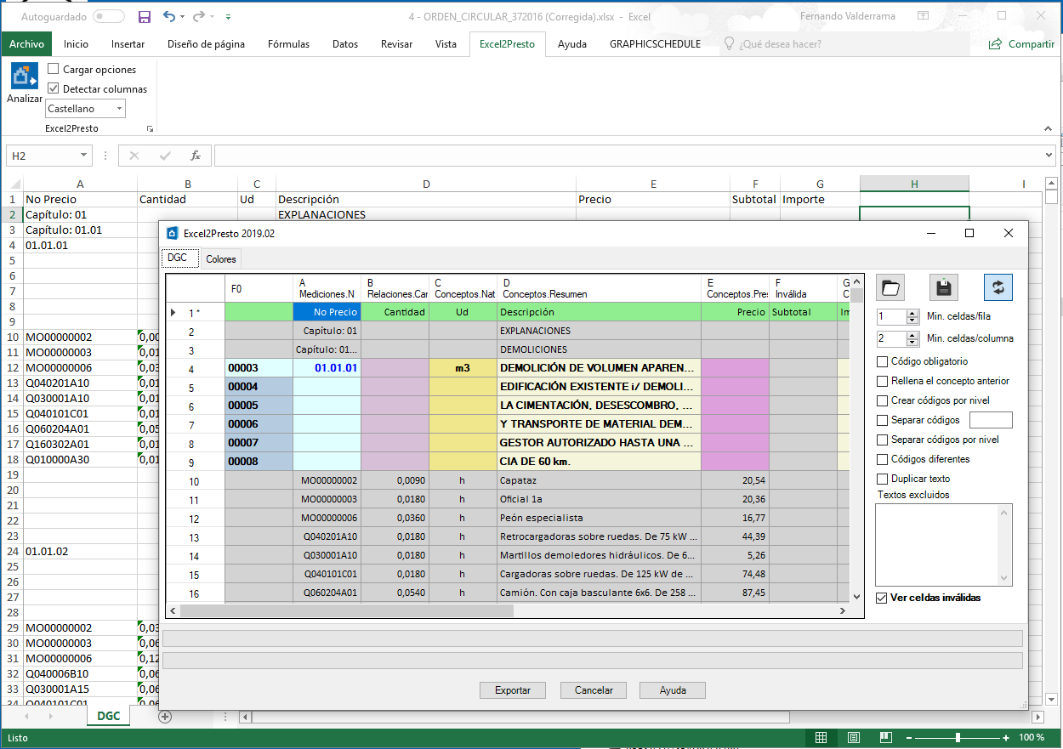Select the DGC worksheet tab
Image resolution: width=1063 pixels, height=749 pixels.
tap(108, 717)
